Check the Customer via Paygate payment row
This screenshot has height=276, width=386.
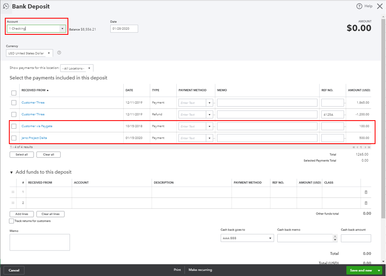point(14,126)
